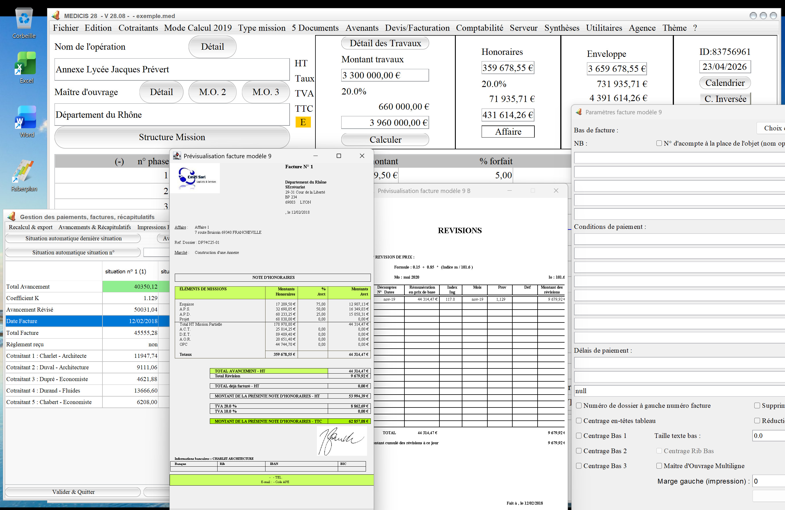This screenshot has width=785, height=510.
Task: Enable Centrage Bas 2 checkbox
Action: coord(579,451)
